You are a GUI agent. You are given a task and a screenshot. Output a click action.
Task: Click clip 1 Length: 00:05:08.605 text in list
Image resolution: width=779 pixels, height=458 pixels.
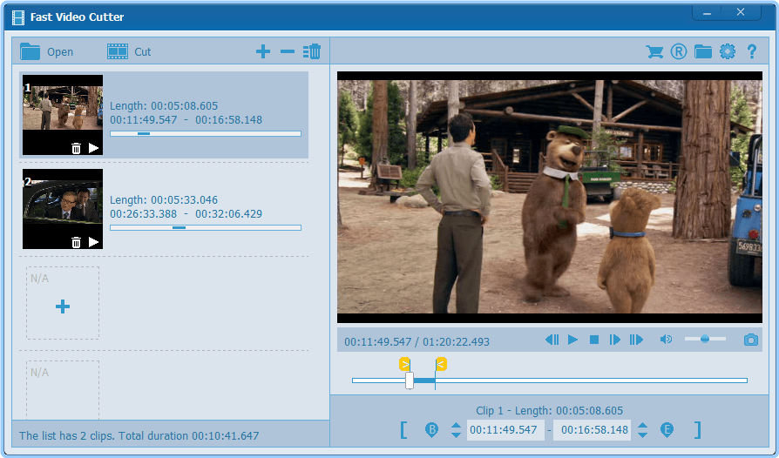pos(164,105)
